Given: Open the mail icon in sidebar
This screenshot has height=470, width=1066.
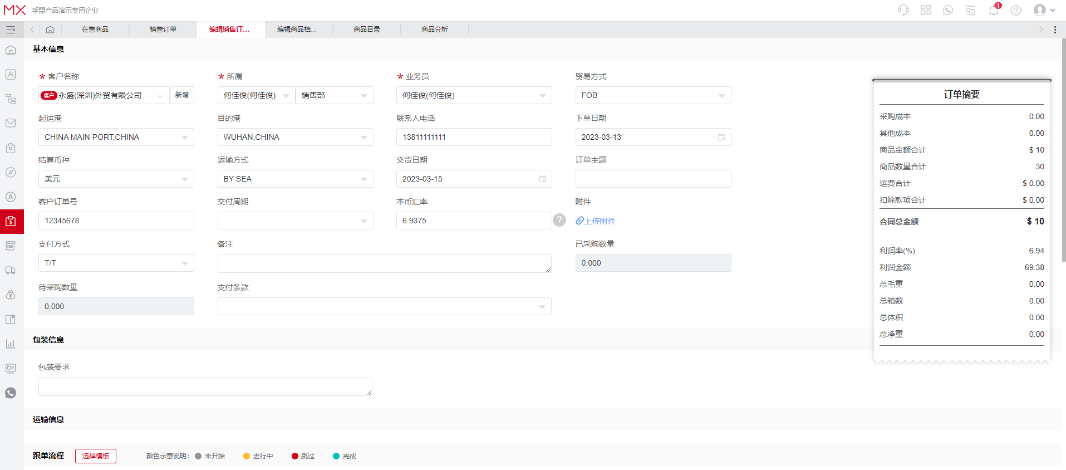Looking at the screenshot, I should tap(11, 123).
